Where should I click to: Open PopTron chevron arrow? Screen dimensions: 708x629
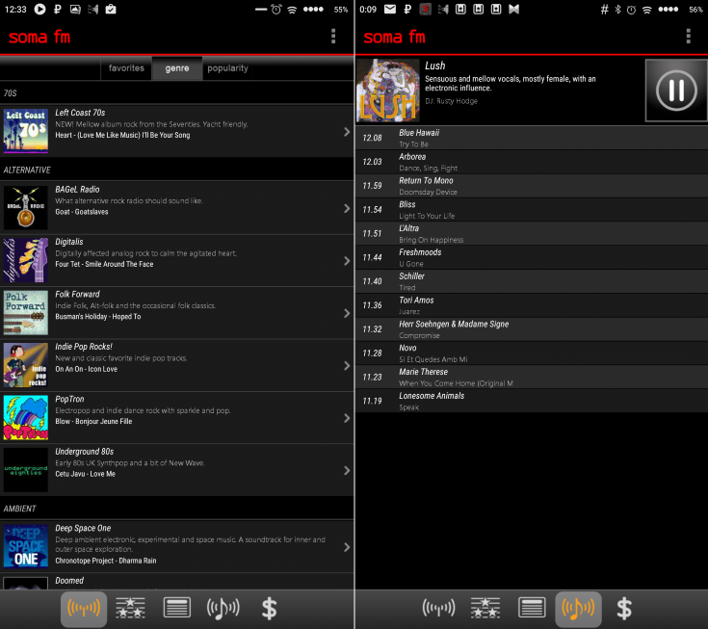[x=347, y=418]
